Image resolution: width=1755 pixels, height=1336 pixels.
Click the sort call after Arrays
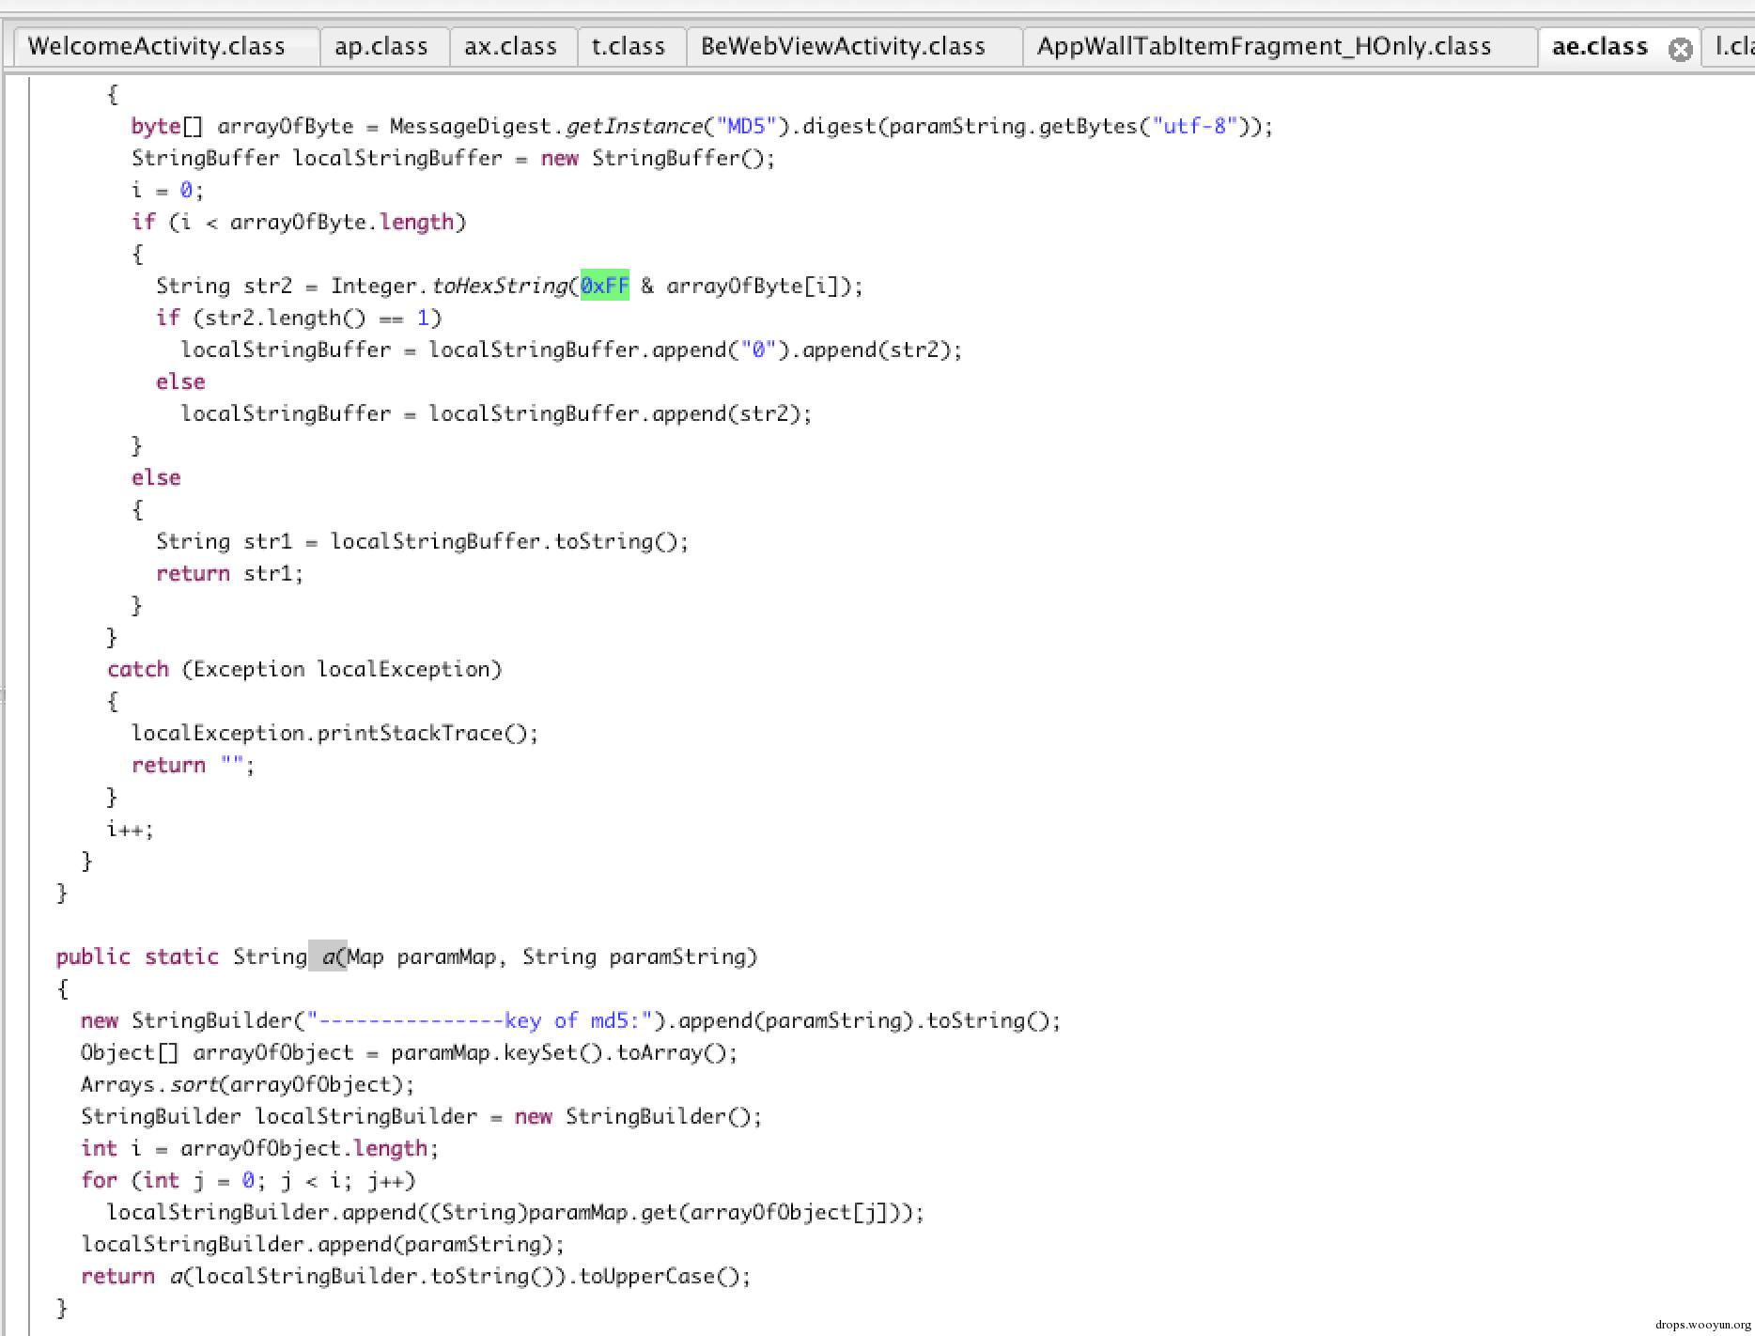(194, 1084)
